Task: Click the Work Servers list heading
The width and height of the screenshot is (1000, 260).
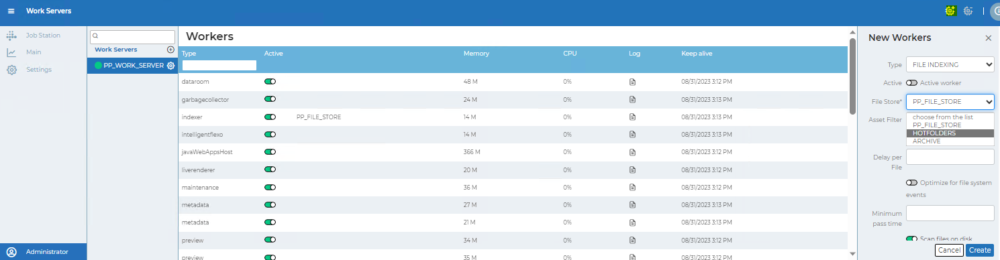Action: (115, 50)
